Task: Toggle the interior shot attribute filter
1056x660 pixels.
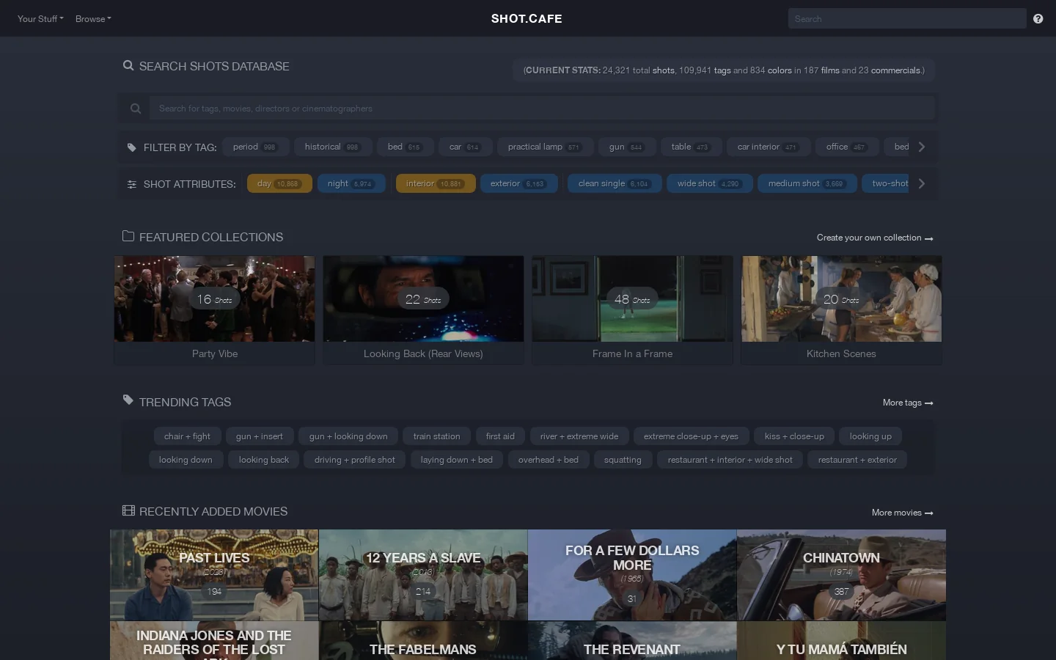Action: pos(436,183)
